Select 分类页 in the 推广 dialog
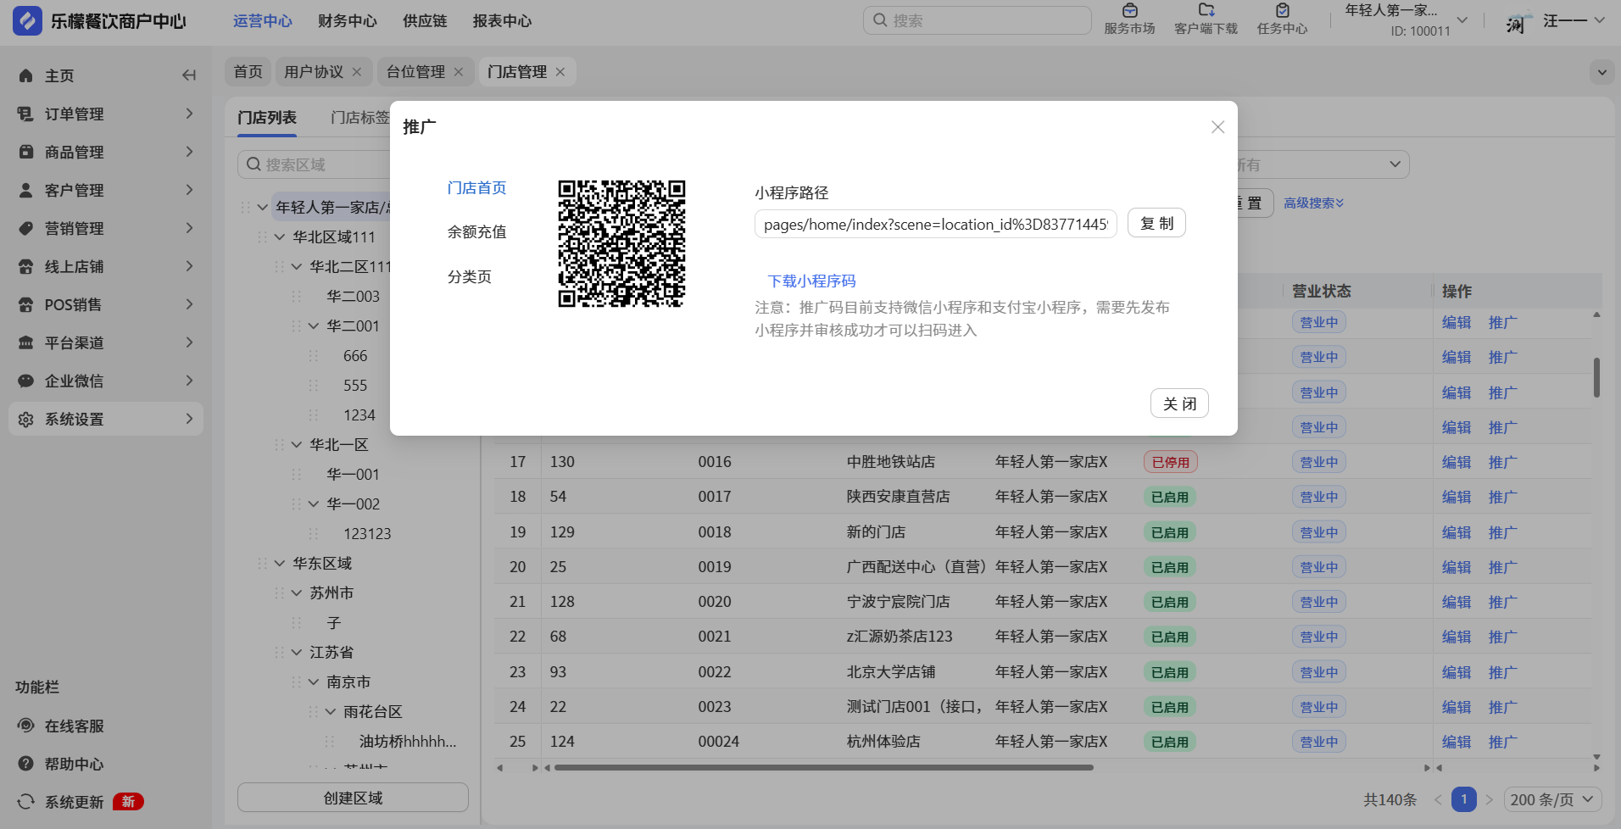This screenshot has width=1621, height=829. click(x=470, y=277)
